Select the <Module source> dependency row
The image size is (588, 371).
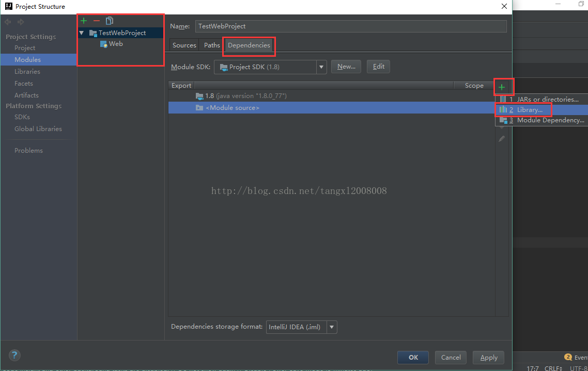coord(332,108)
